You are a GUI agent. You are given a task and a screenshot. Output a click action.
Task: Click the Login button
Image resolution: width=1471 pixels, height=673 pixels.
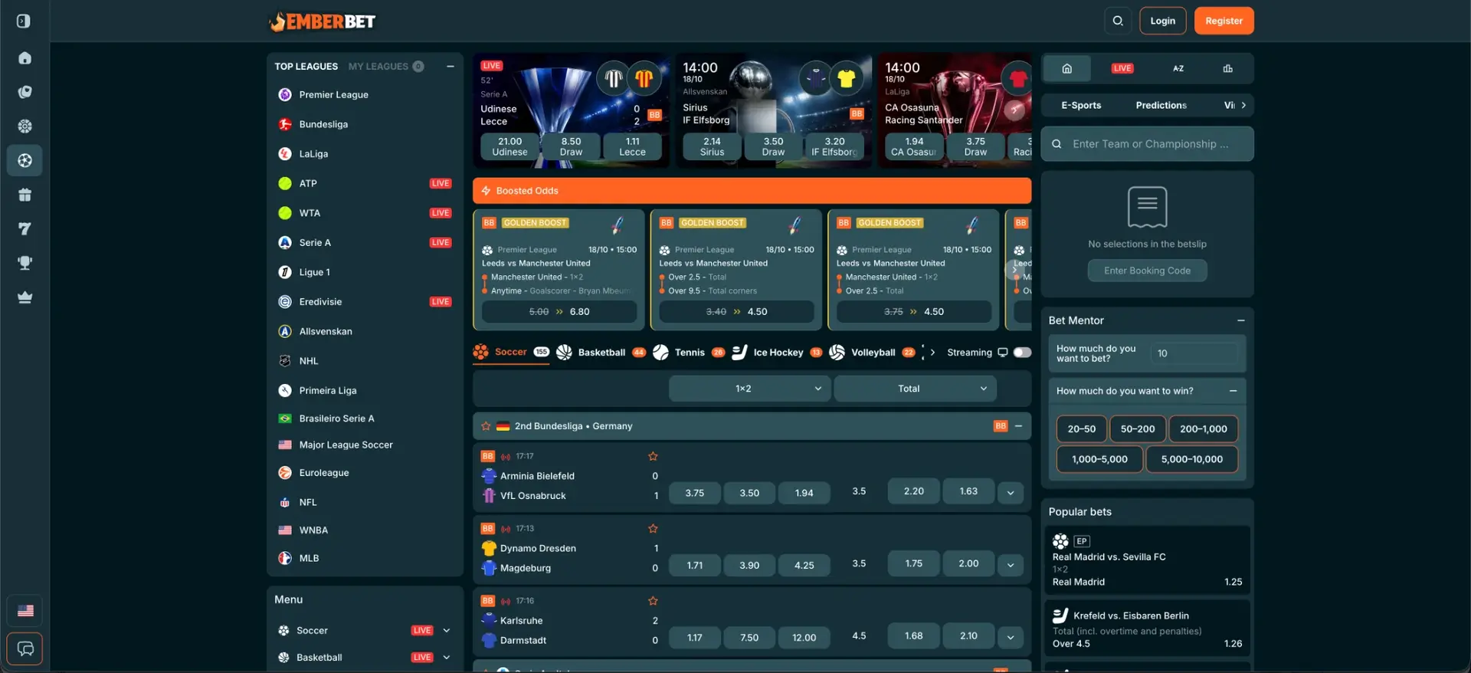point(1162,21)
